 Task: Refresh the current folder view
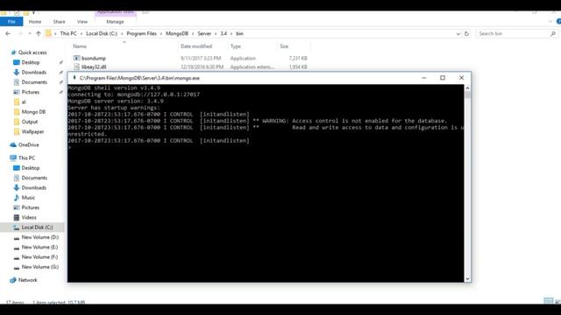click(x=466, y=33)
